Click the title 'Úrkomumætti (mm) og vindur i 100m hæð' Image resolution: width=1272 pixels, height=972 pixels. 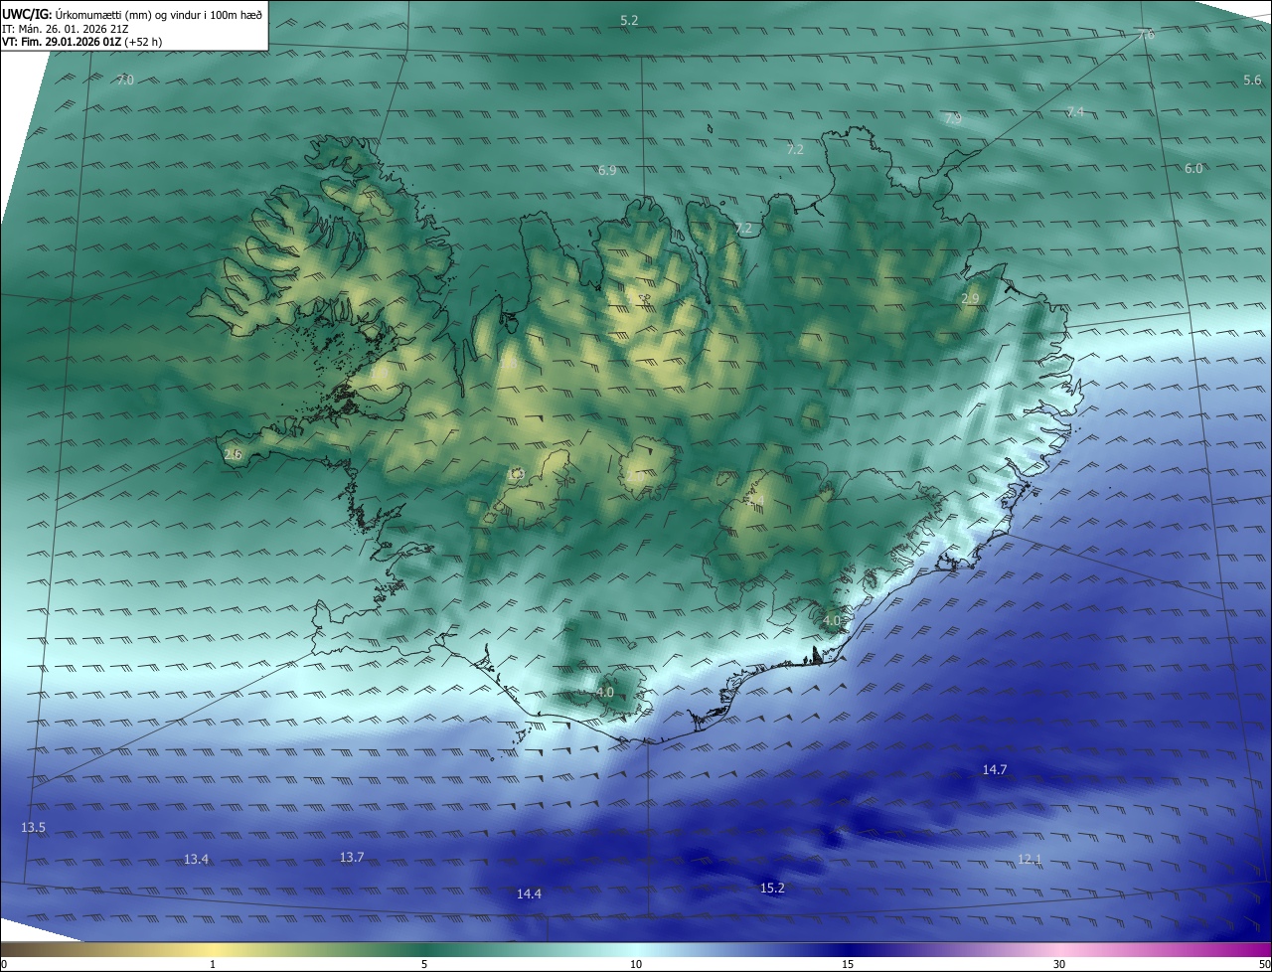pyautogui.click(x=160, y=14)
